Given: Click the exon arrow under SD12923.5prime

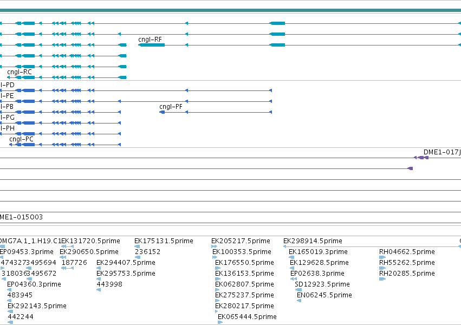Looking at the screenshot, I should tap(298, 290).
